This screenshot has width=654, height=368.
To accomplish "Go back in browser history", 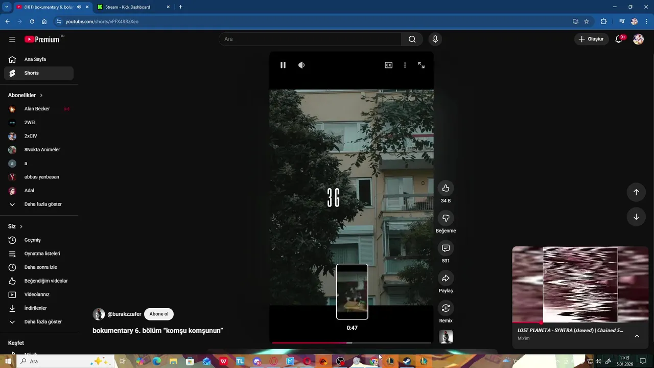I will click(x=7, y=21).
